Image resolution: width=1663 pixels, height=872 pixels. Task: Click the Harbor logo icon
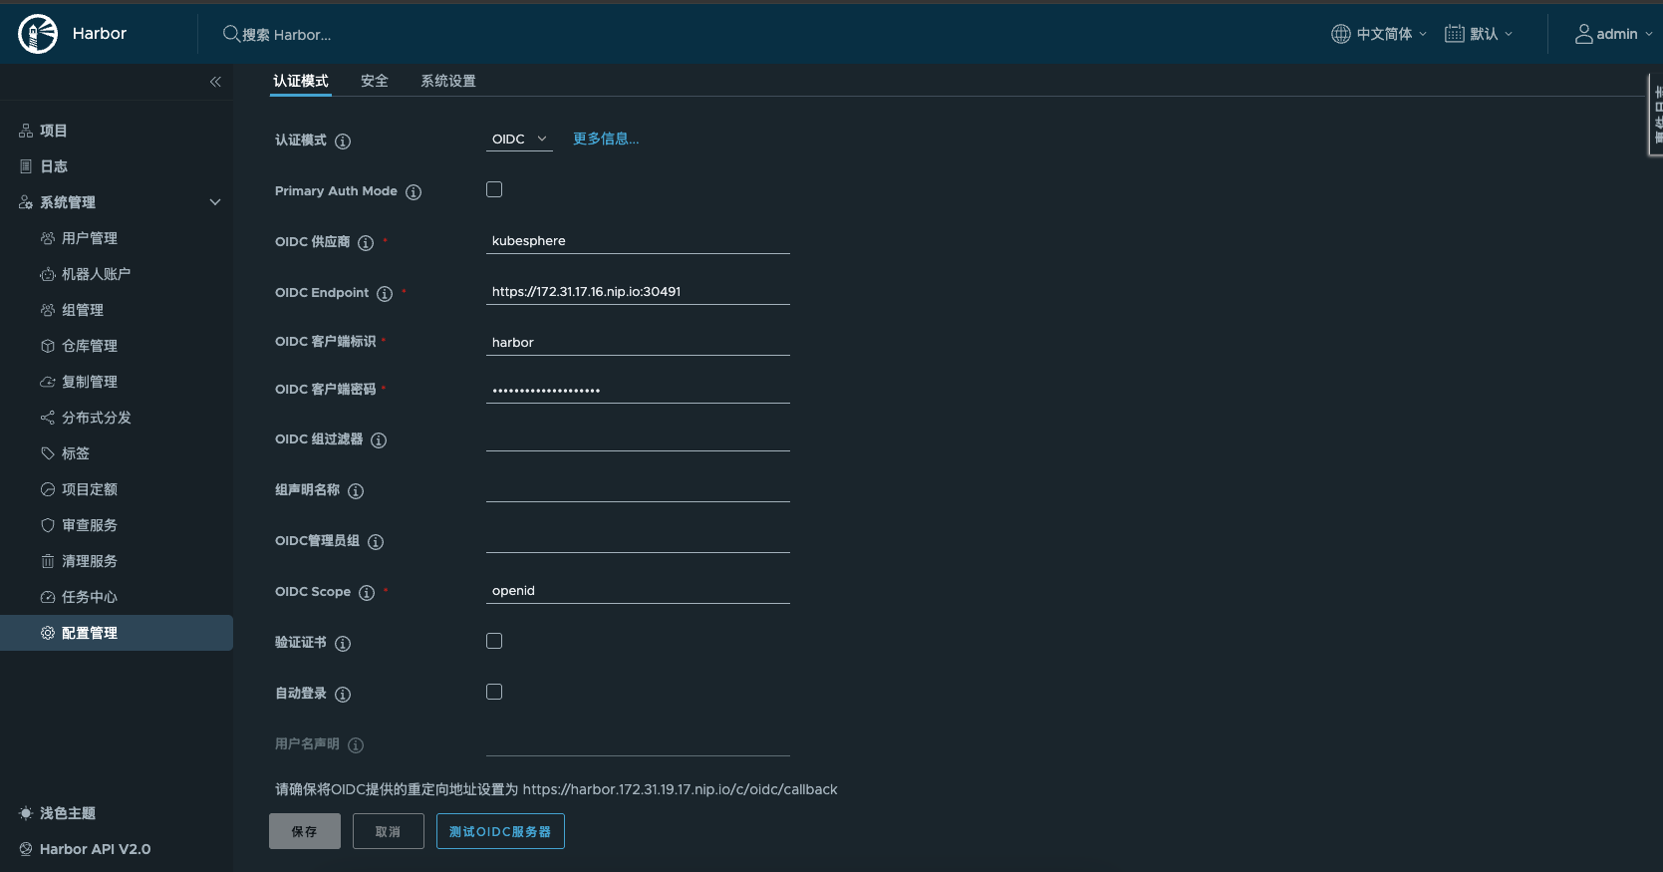[x=38, y=34]
